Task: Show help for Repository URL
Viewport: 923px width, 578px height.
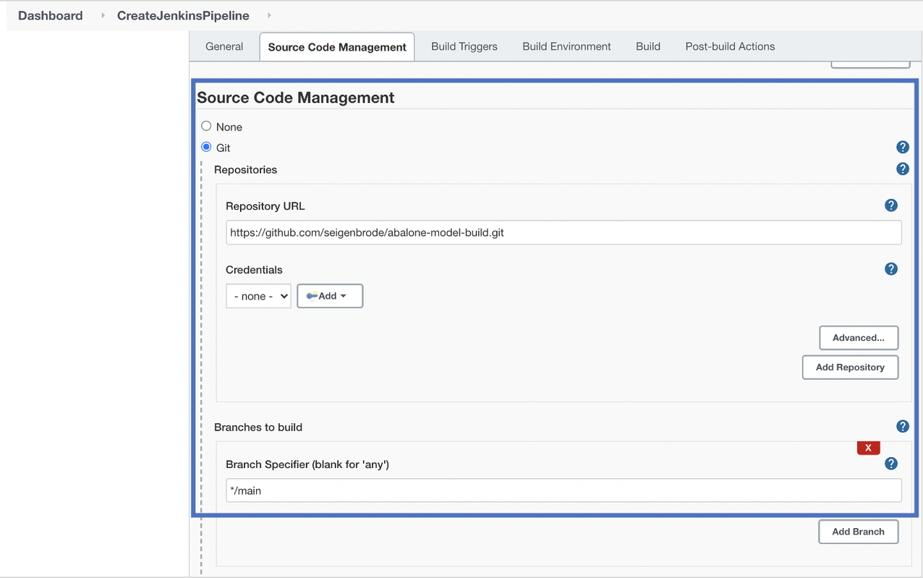Action: click(890, 205)
